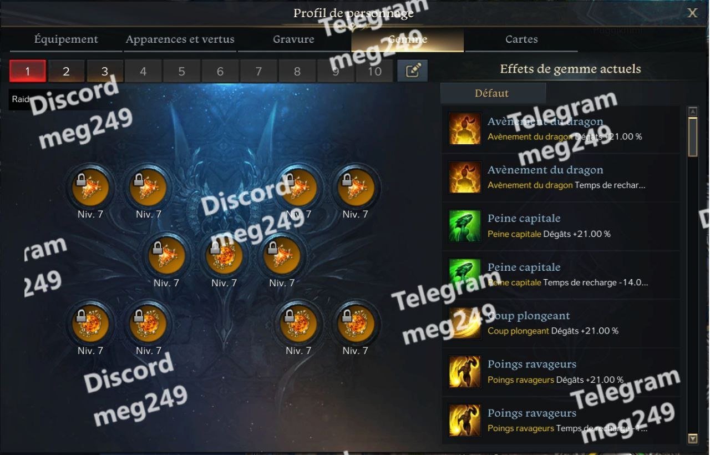This screenshot has height=455, width=710.
Task: Open the Apparences et vertus tab
Action: pyautogui.click(x=180, y=39)
